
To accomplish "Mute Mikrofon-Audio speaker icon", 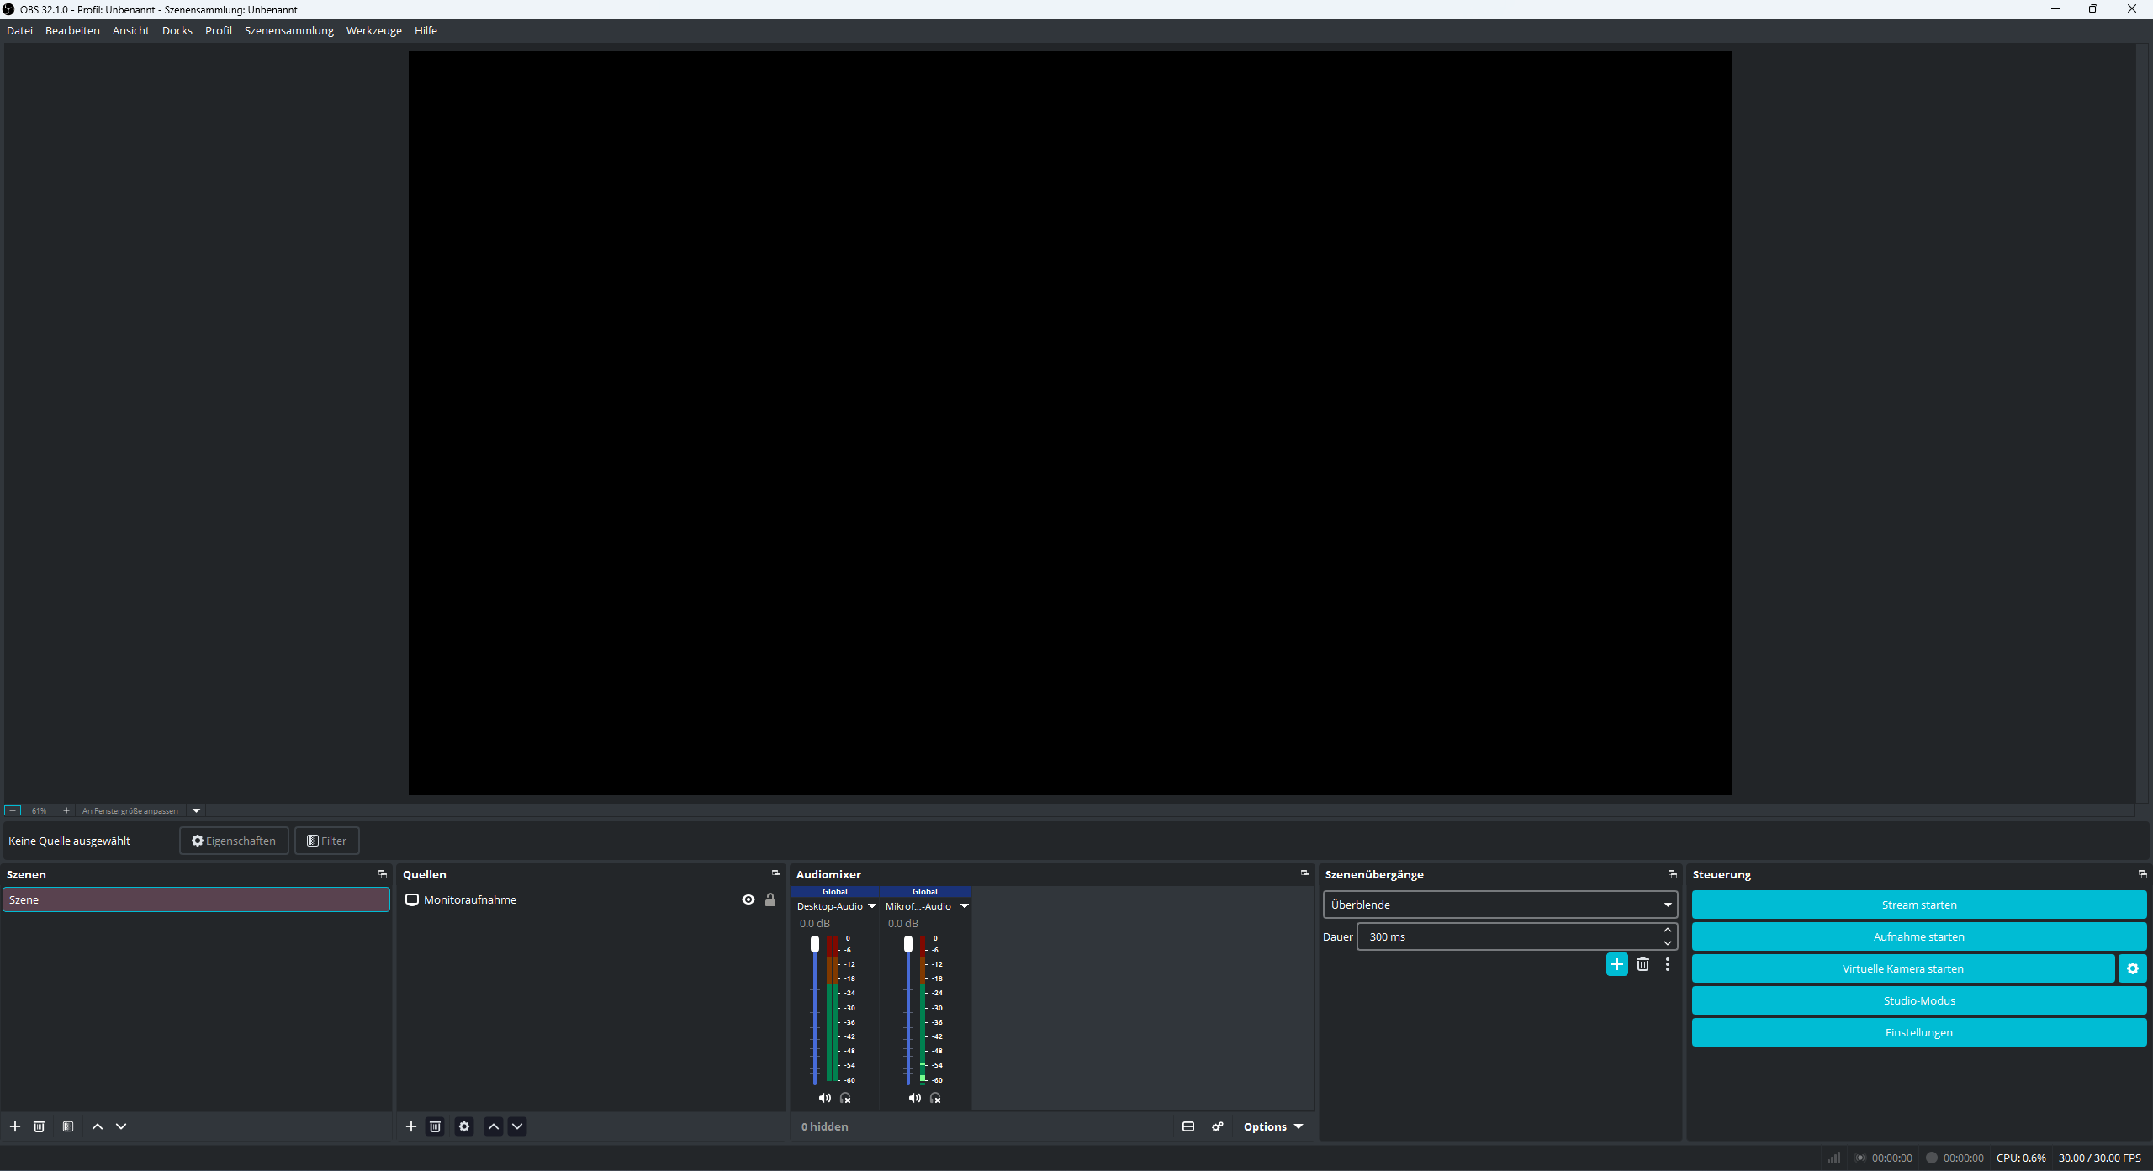I will 915,1098.
